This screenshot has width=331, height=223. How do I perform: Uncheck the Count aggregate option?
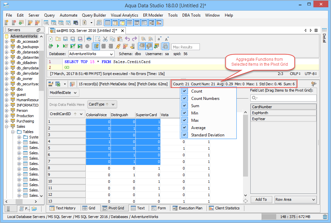pos(185,91)
